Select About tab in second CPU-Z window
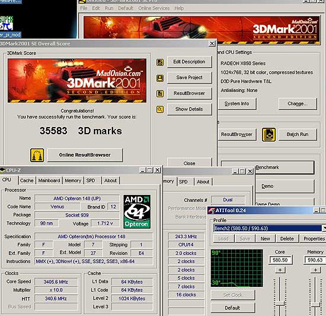 (203, 182)
